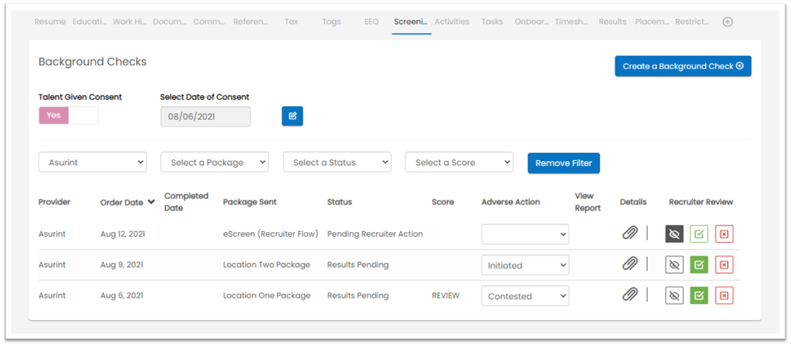Open the Tasks tab
This screenshot has width=791, height=346.
click(x=492, y=21)
